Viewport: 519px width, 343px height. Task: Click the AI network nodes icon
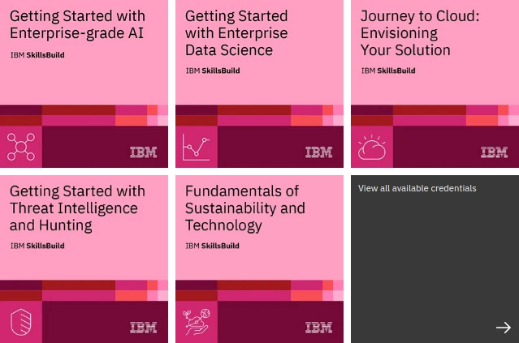point(20,147)
